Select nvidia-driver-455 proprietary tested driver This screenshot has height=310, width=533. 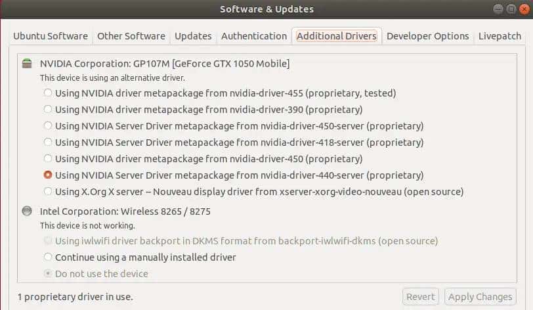pos(48,93)
